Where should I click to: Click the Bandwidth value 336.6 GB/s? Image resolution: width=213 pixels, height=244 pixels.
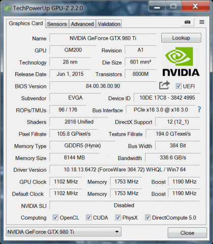173,158
